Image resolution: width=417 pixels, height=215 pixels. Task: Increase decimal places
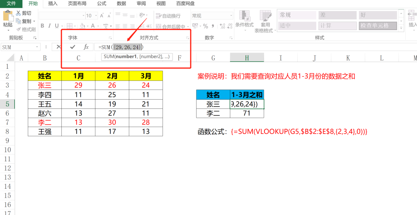pyautogui.click(x=222, y=26)
